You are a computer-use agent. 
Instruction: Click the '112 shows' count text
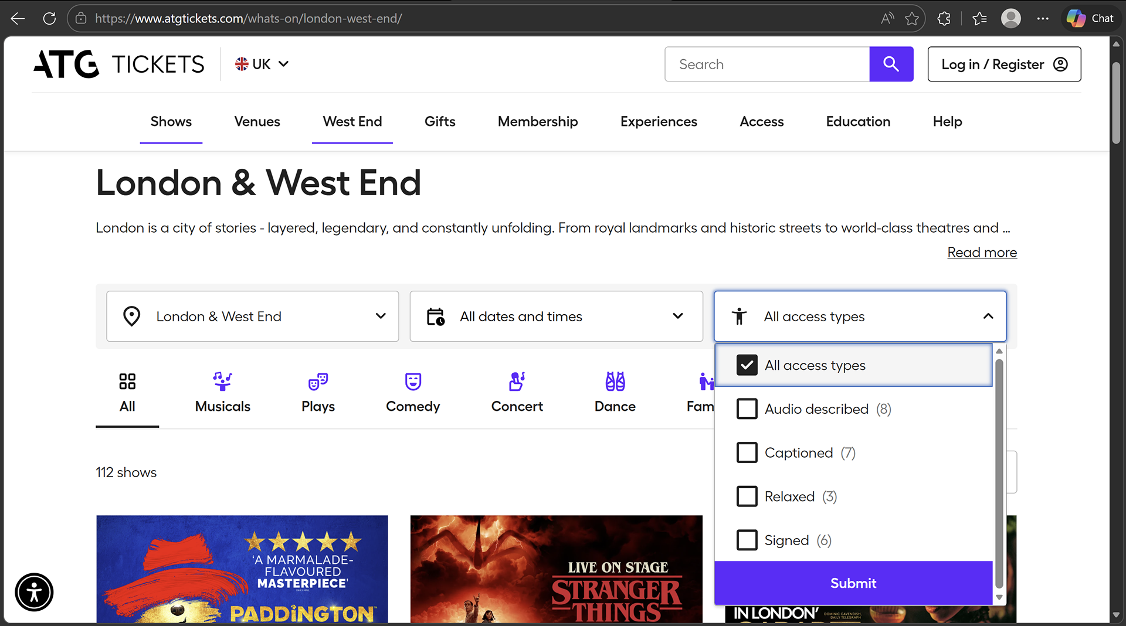click(126, 472)
